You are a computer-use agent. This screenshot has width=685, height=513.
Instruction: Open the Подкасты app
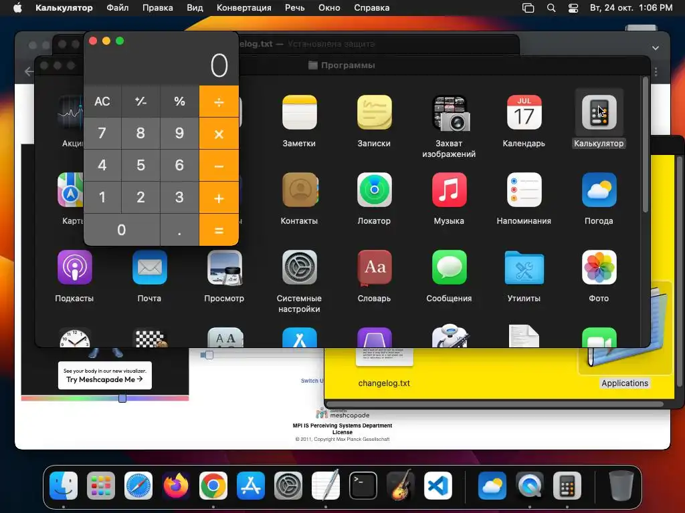coord(75,267)
